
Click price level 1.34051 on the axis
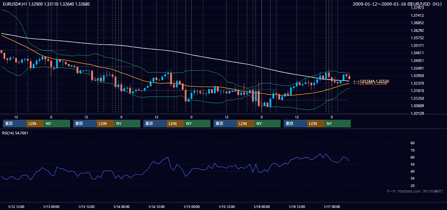tap(417, 61)
